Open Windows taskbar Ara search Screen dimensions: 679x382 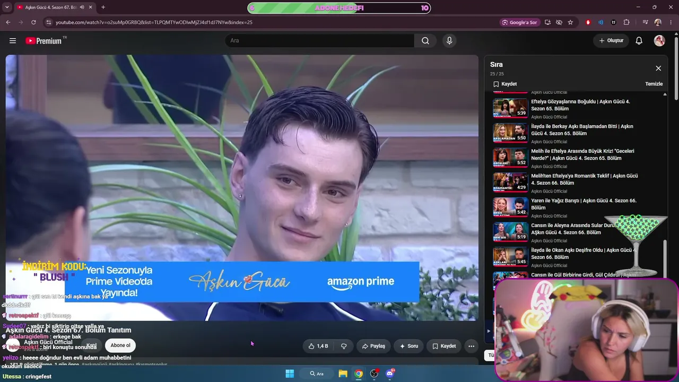point(317,374)
